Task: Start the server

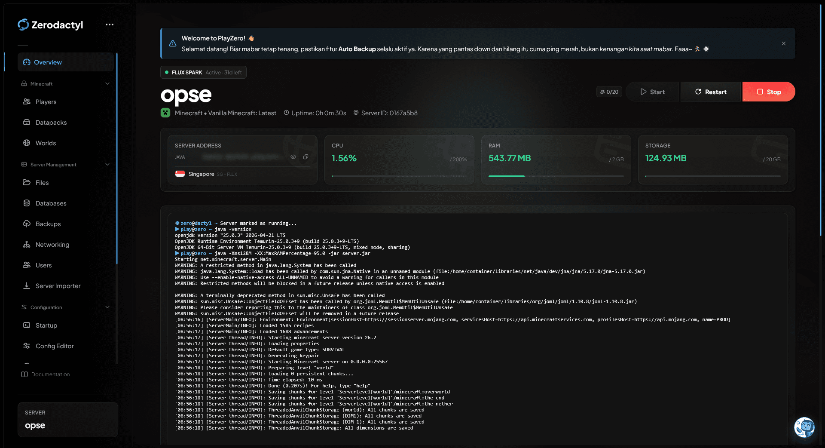Action: (652, 92)
